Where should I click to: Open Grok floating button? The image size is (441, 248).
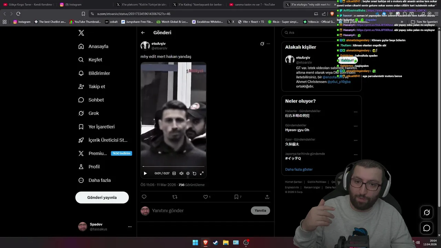pos(427,213)
